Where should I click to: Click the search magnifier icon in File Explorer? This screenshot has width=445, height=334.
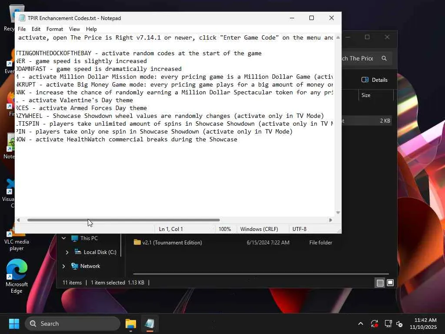[384, 58]
